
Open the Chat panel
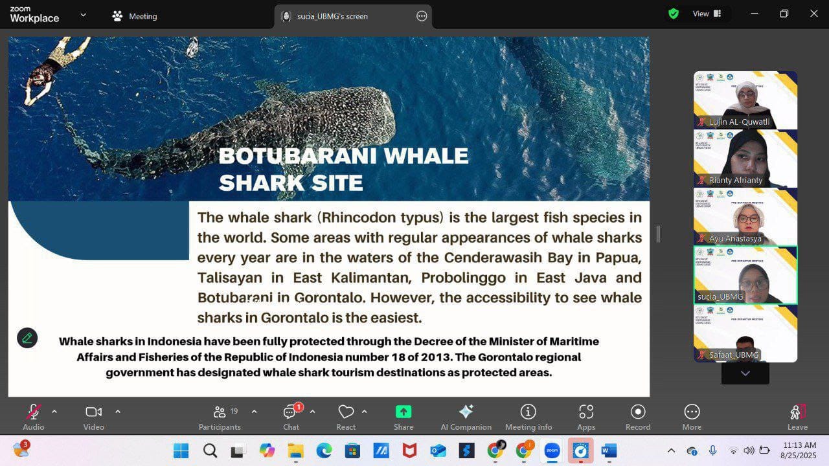click(x=291, y=417)
